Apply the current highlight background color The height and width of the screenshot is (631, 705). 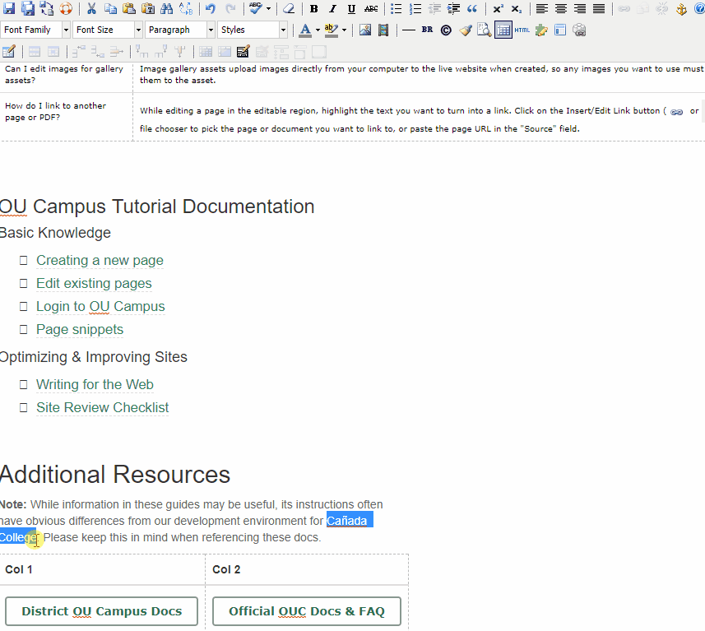tap(332, 30)
